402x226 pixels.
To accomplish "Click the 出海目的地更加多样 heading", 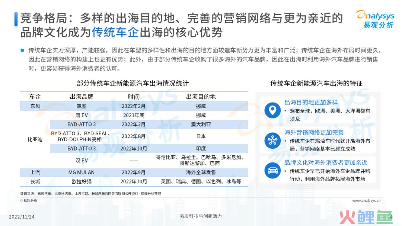I will tap(311, 102).
